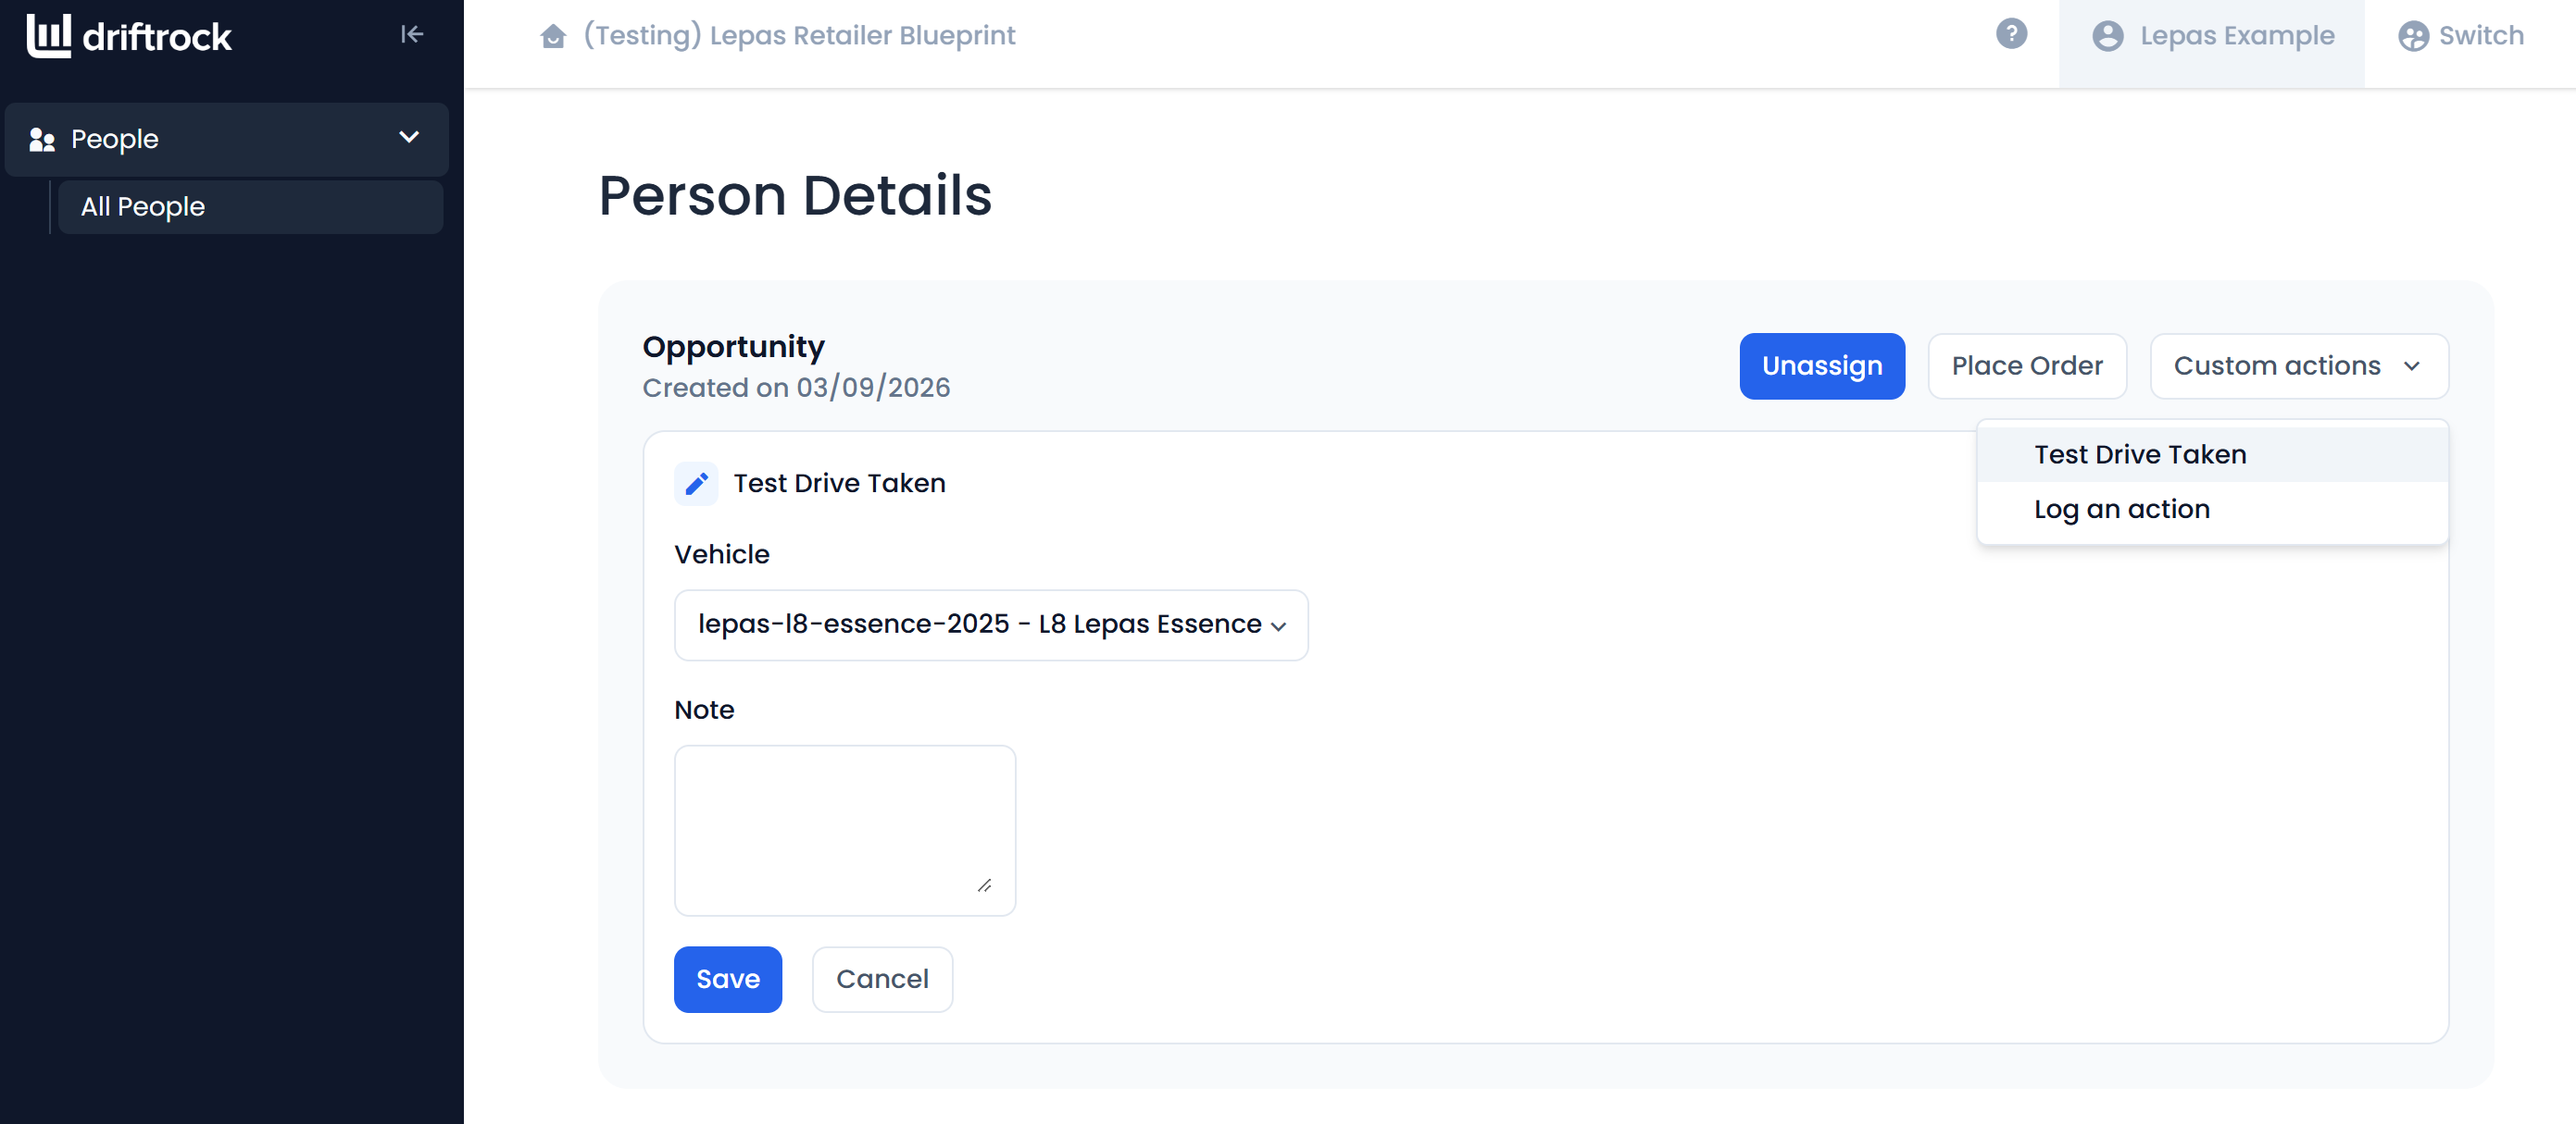The image size is (2576, 1124).
Task: Save the test drive action
Action: pyautogui.click(x=727, y=979)
